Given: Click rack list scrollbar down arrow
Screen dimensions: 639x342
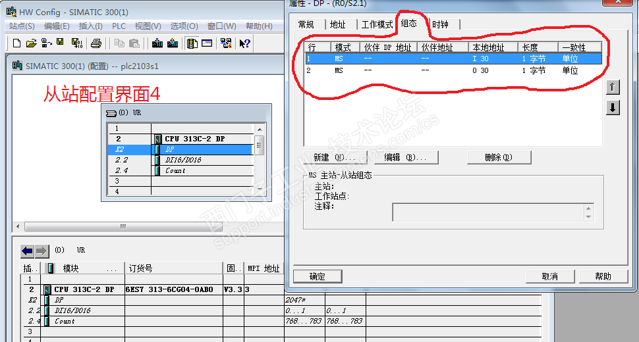Looking at the screenshot, I should (260, 190).
